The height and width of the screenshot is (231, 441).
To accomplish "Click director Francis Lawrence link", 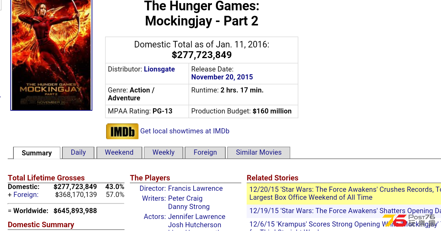I will click(195, 188).
